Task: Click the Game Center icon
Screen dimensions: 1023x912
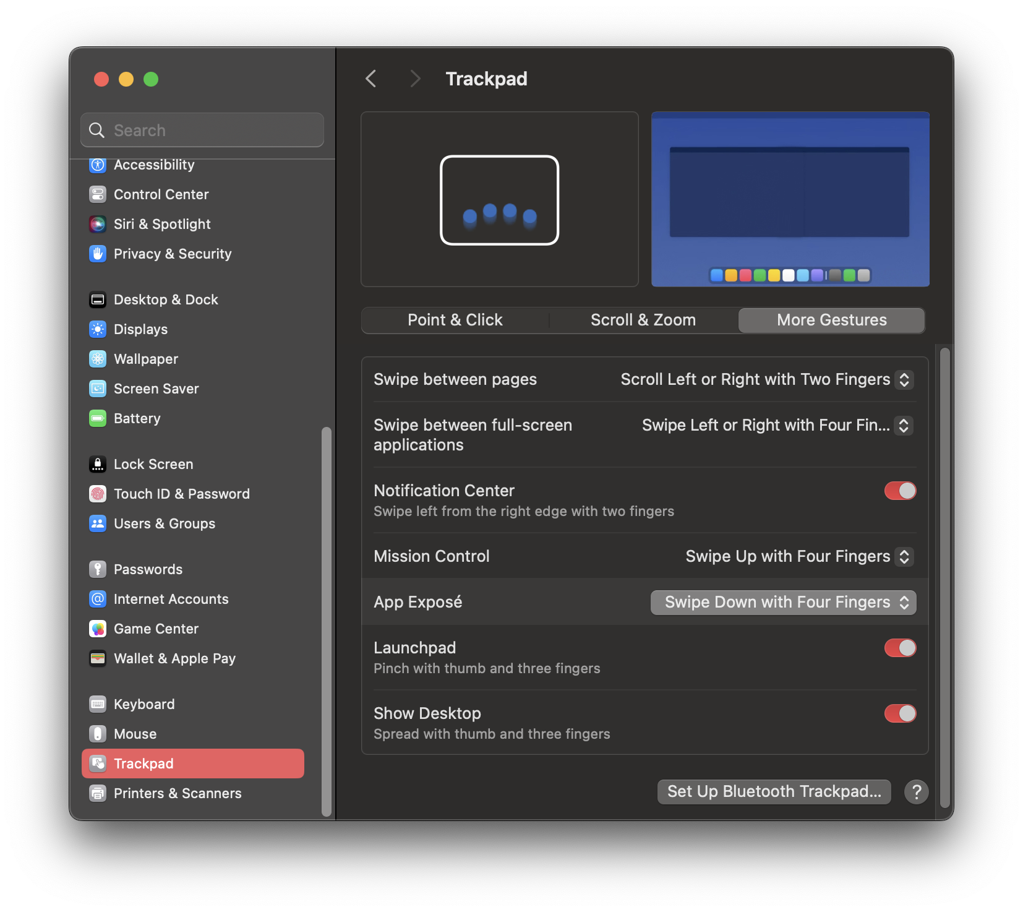Action: (98, 629)
